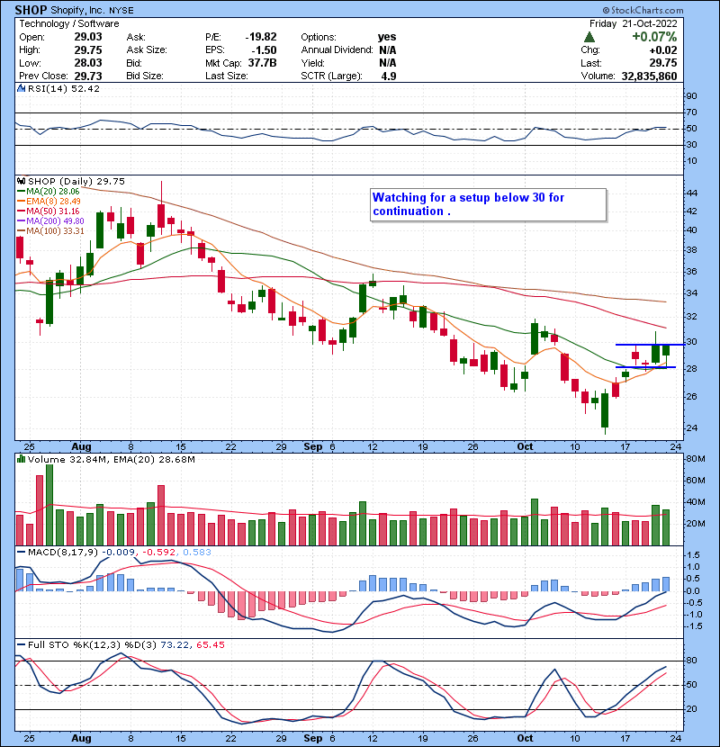Click the MACD histogram value 0.583
Image resolution: width=720 pixels, height=747 pixels.
coord(197,552)
